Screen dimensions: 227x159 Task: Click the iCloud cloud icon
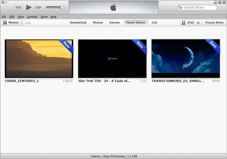pyautogui.click(x=28, y=23)
